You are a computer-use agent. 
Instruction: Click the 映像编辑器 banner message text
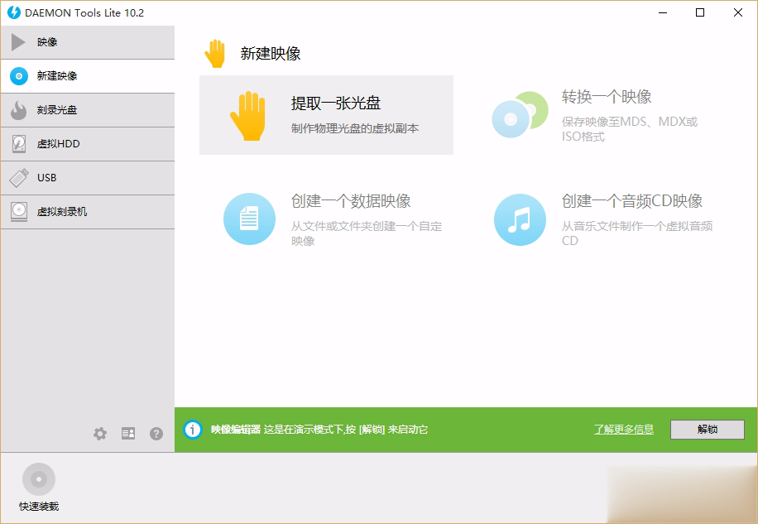coord(319,430)
